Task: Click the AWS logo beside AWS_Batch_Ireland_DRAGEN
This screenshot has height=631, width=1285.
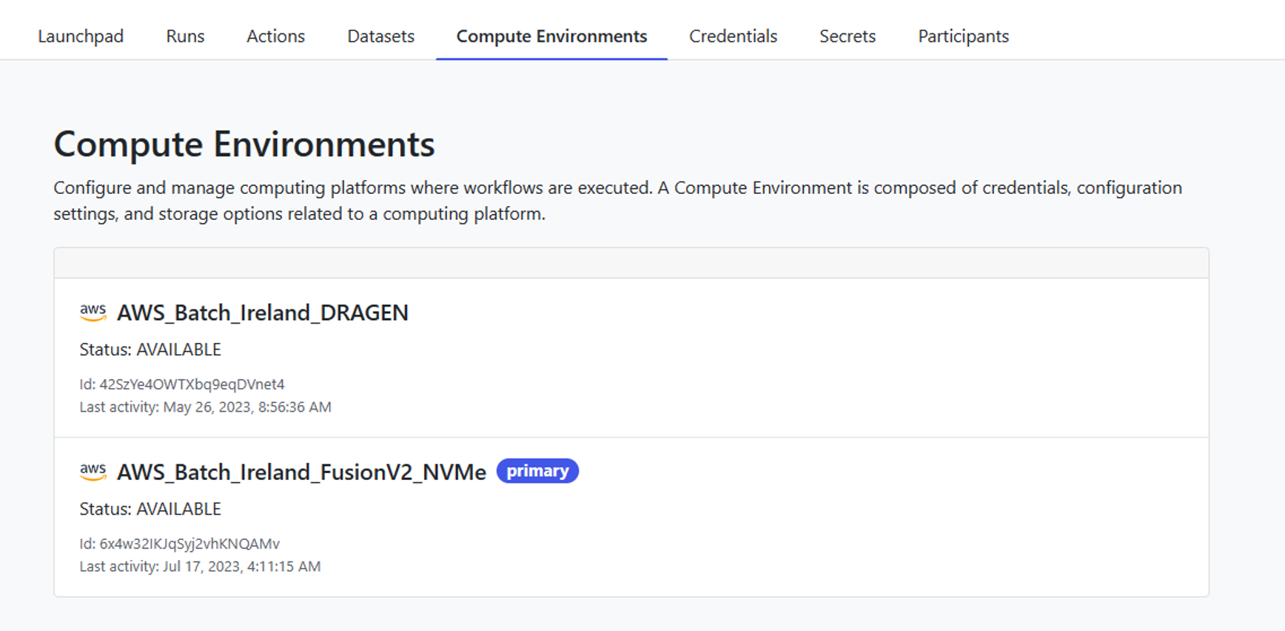Action: [x=93, y=313]
